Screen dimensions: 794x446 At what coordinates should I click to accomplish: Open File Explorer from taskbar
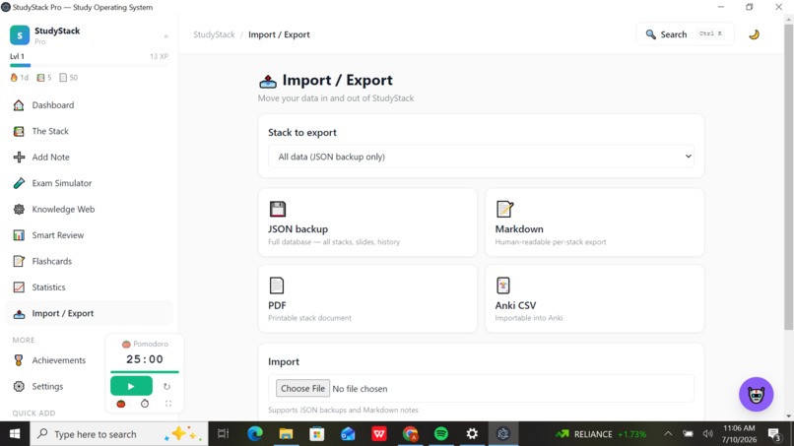click(286, 434)
